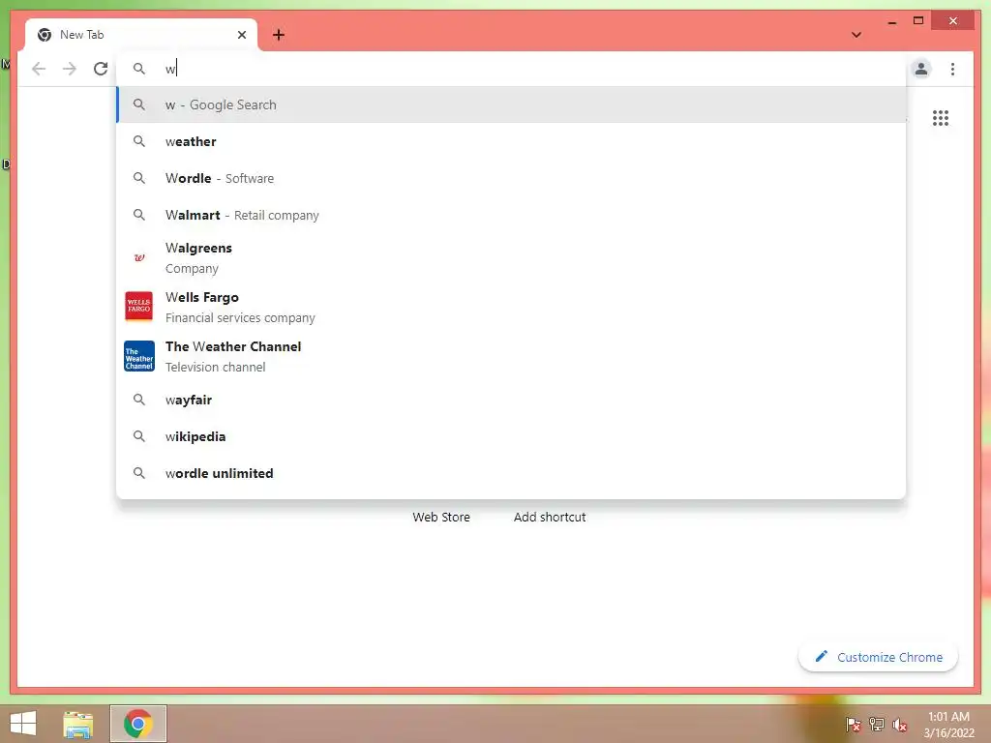Click the muted volume tray icon
The height and width of the screenshot is (743, 991).
coord(900,724)
